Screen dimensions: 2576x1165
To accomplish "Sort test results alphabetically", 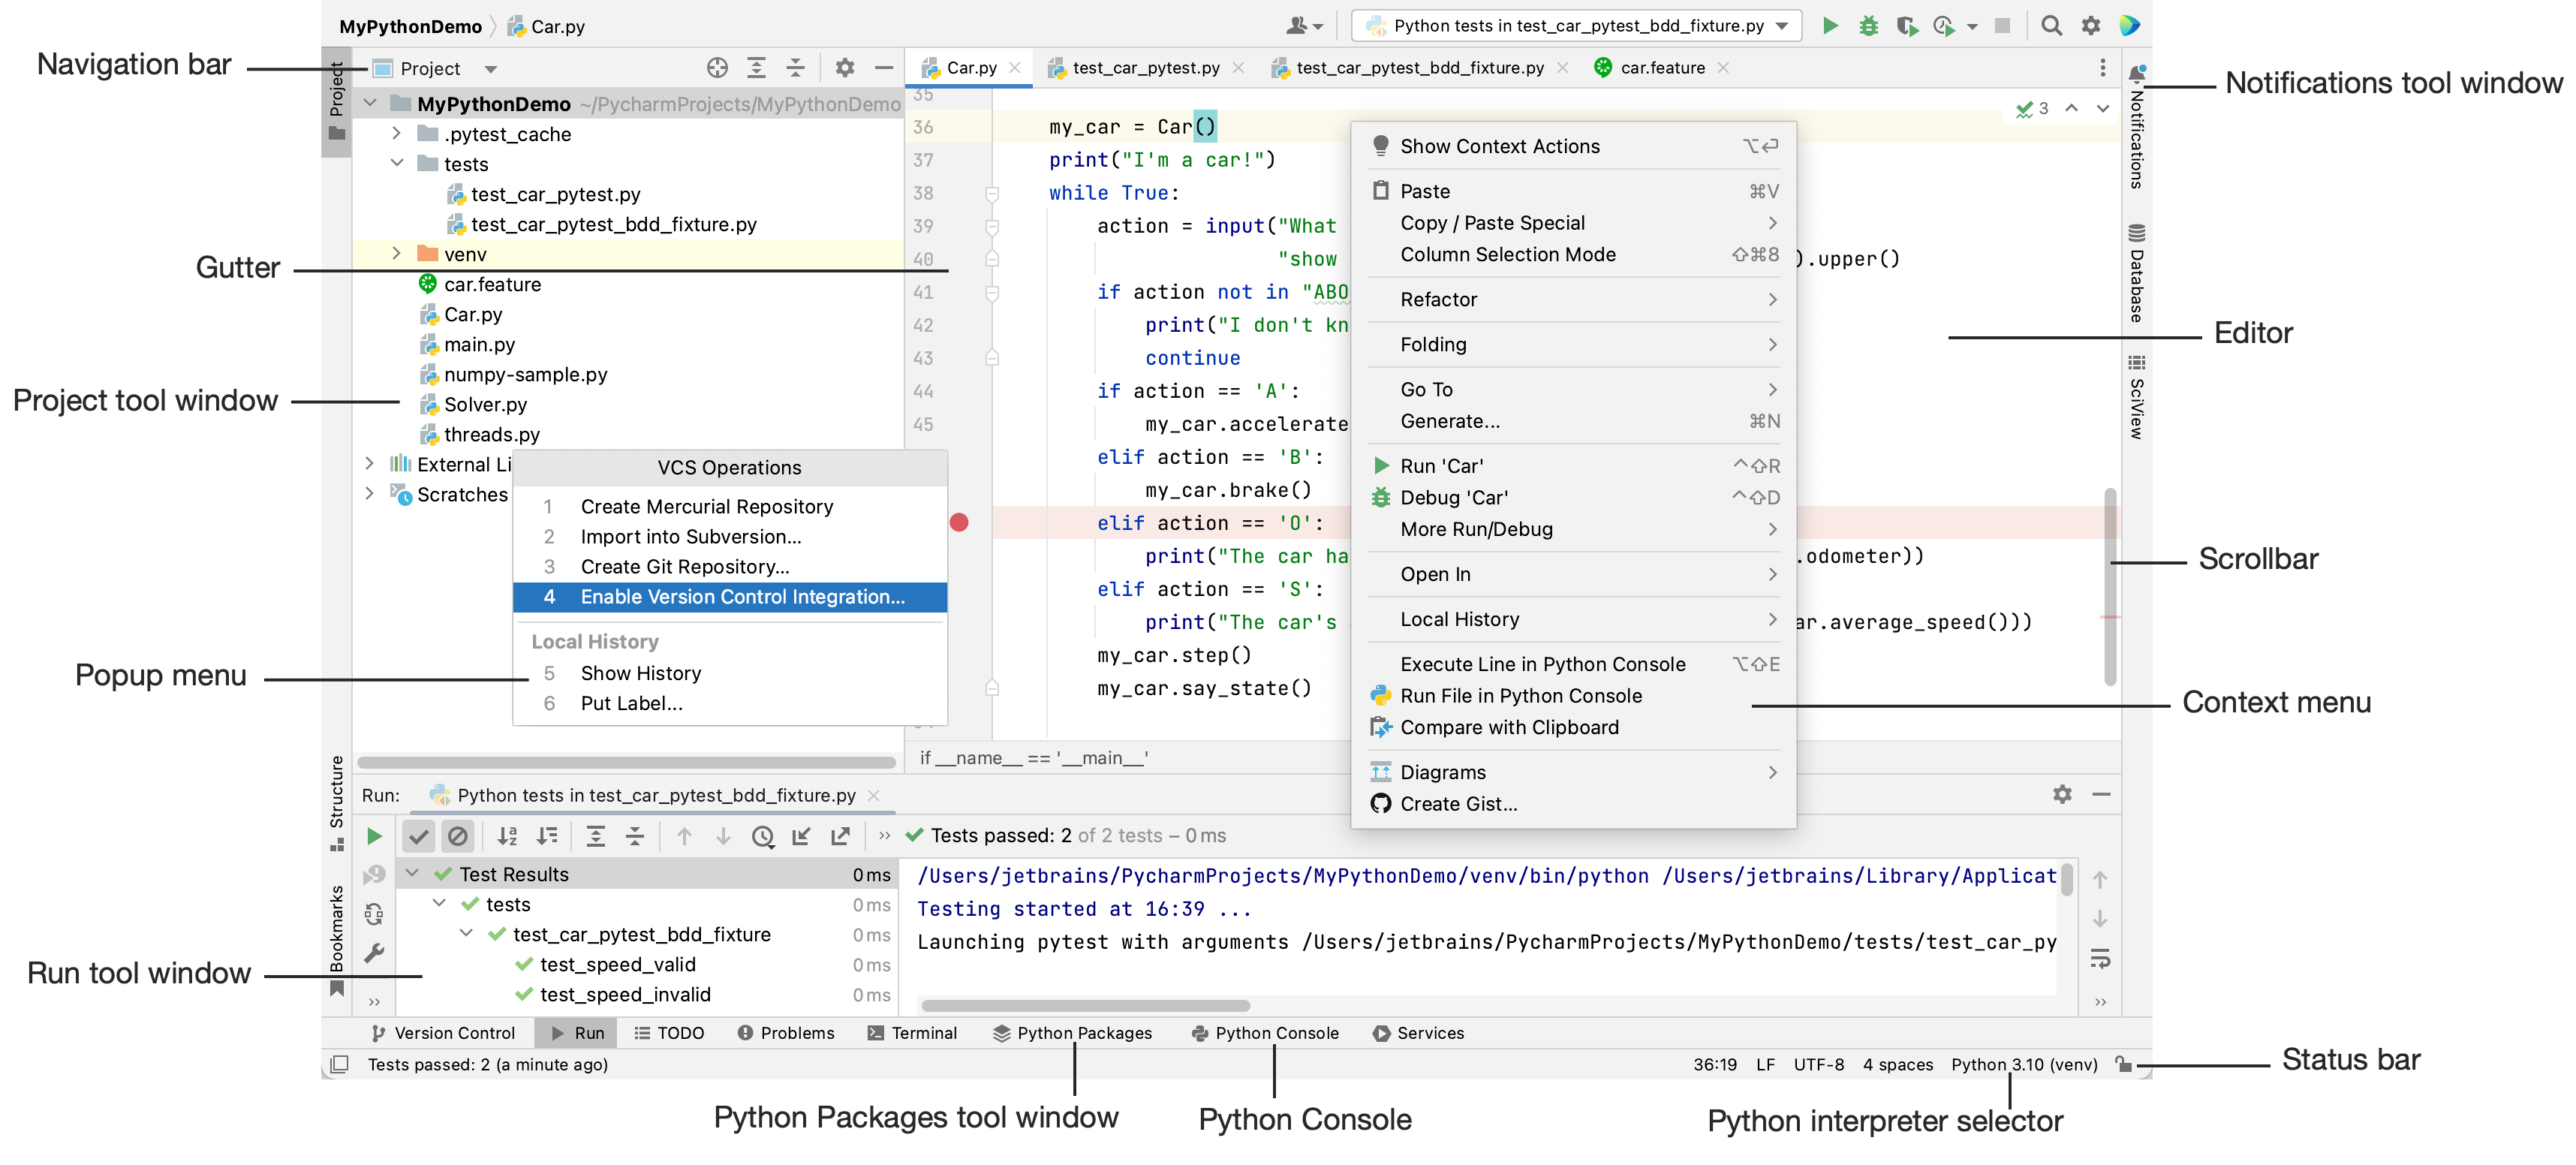I will pos(507,837).
